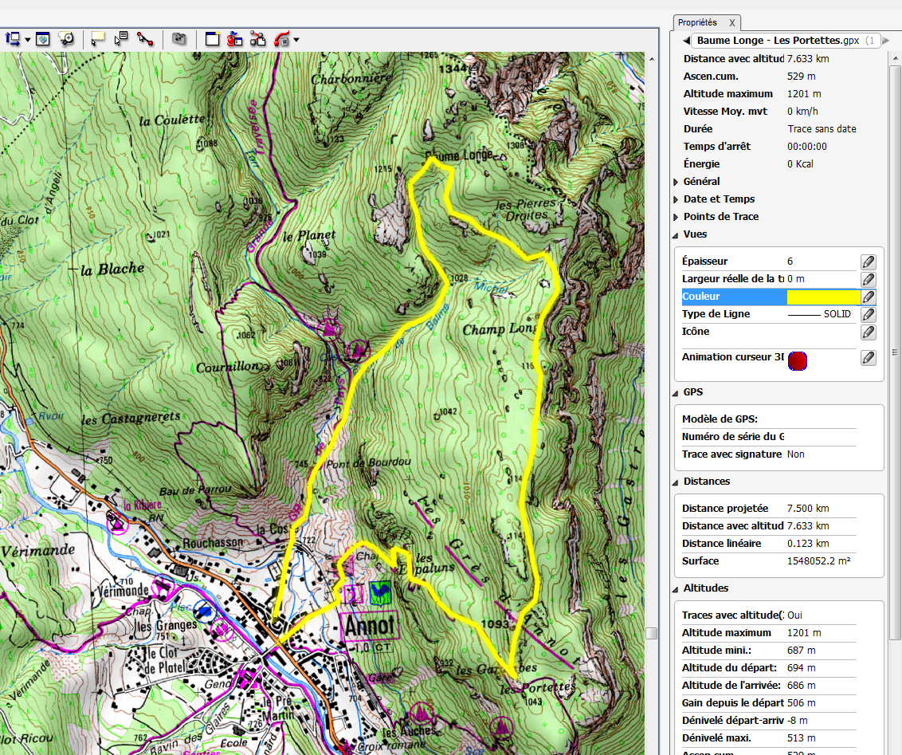Image resolution: width=902 pixels, height=755 pixels.
Task: Click the pointer with list selection icon
Action: click(x=121, y=38)
